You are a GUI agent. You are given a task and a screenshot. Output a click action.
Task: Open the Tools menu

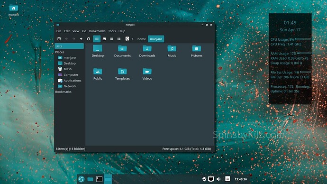tap(112, 31)
